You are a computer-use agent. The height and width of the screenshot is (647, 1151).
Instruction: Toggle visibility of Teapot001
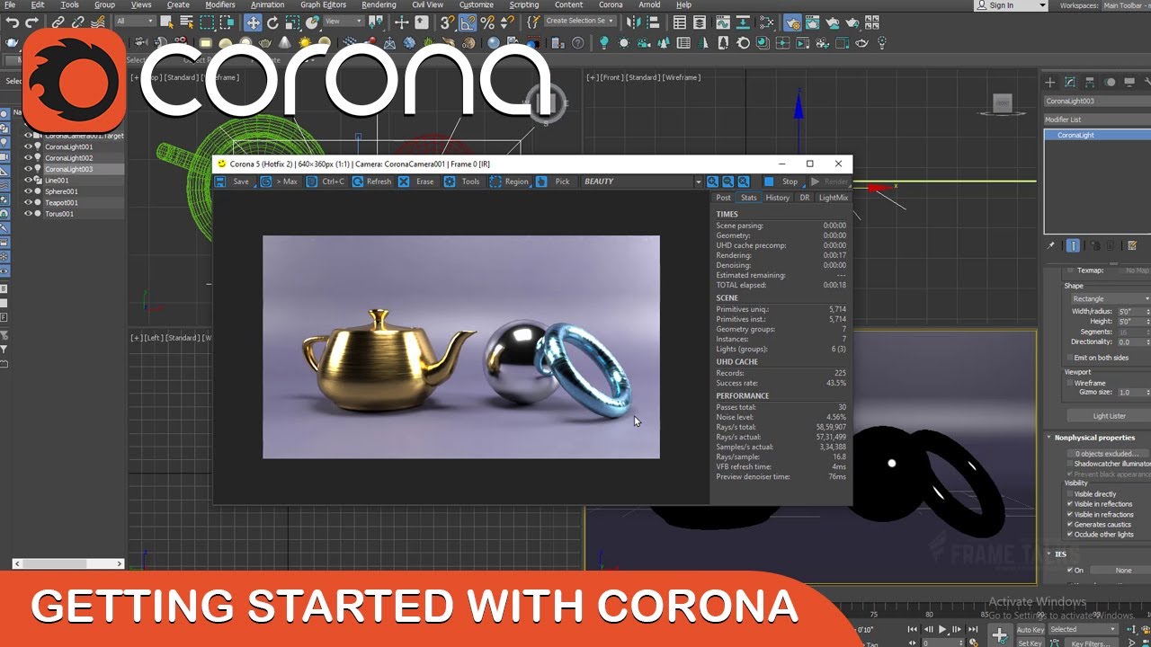[x=28, y=203]
